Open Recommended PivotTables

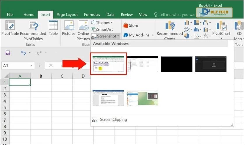pyautogui.click(x=33, y=31)
